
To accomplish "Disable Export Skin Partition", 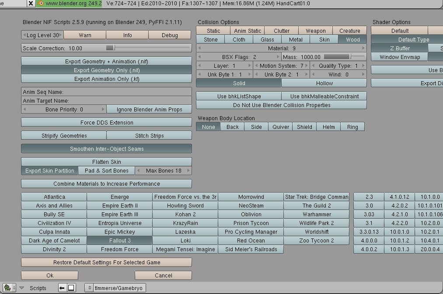I will click(x=50, y=170).
